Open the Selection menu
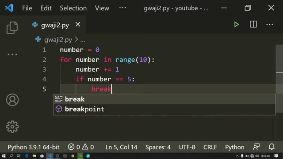This screenshot has width=283, height=159. point(73,8)
